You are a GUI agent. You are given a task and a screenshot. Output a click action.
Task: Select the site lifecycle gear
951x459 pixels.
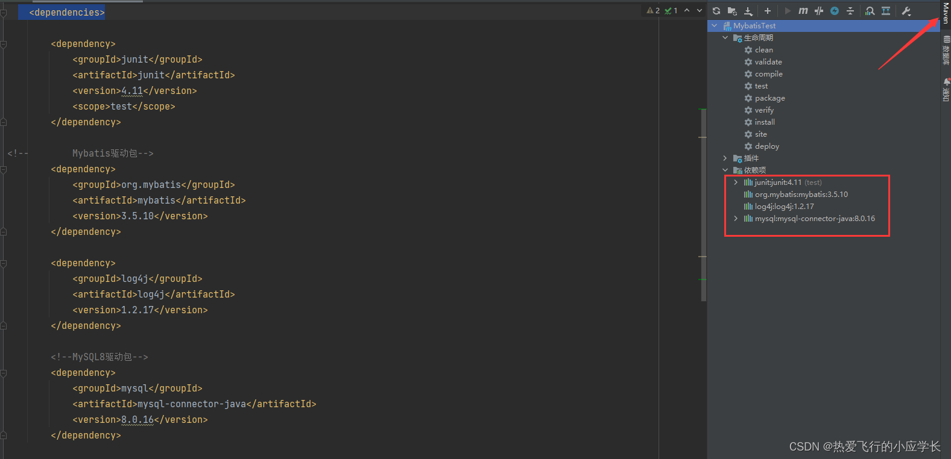(x=748, y=134)
